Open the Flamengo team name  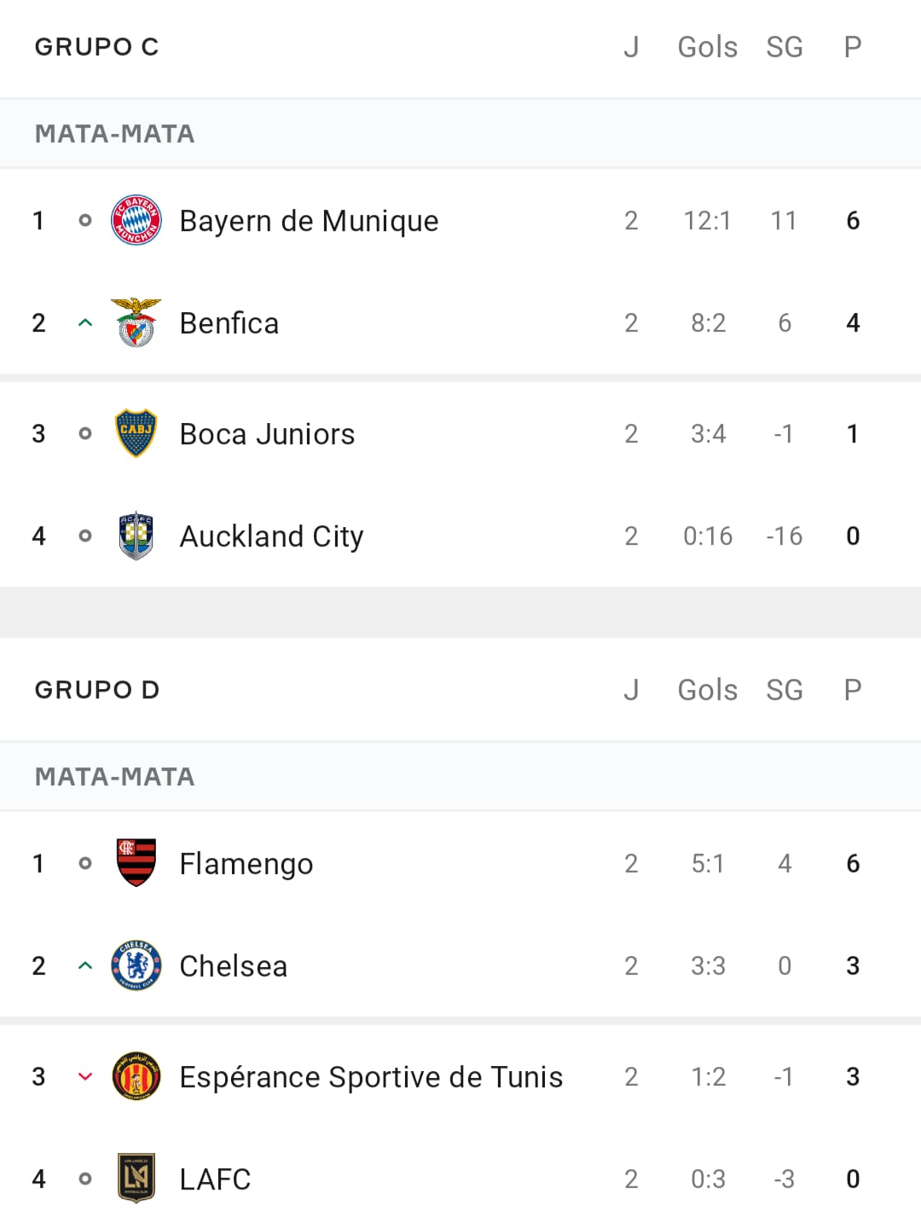(x=246, y=864)
